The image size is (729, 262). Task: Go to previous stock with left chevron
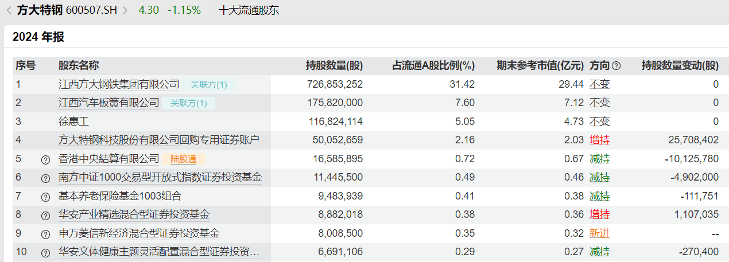[x=9, y=10]
